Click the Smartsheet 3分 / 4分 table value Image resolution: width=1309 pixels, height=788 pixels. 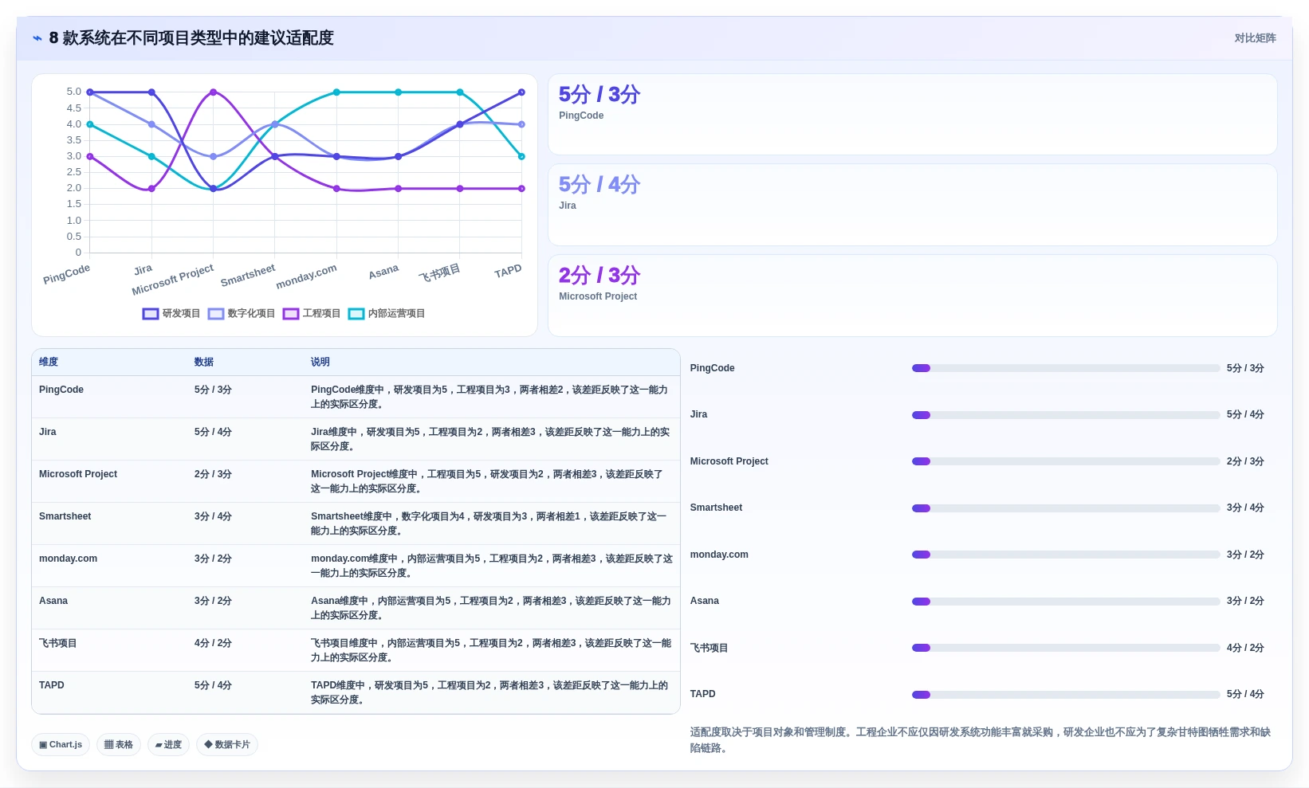click(x=213, y=516)
